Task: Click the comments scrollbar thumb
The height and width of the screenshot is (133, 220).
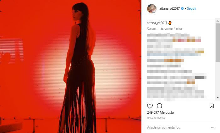Action: pos(217,42)
